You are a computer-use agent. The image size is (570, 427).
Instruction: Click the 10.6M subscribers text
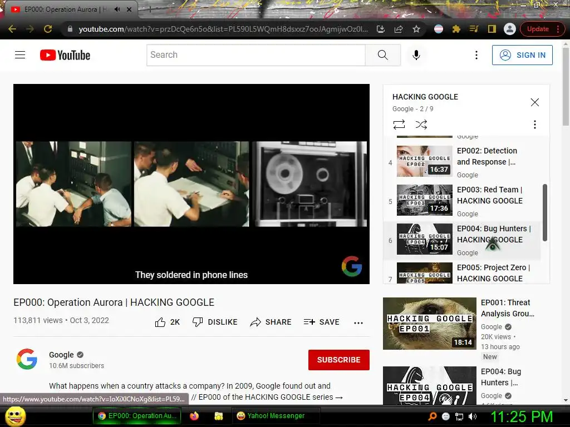tap(76, 366)
